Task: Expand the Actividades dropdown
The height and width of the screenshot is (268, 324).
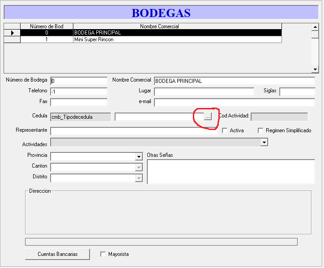Action: click(264, 143)
